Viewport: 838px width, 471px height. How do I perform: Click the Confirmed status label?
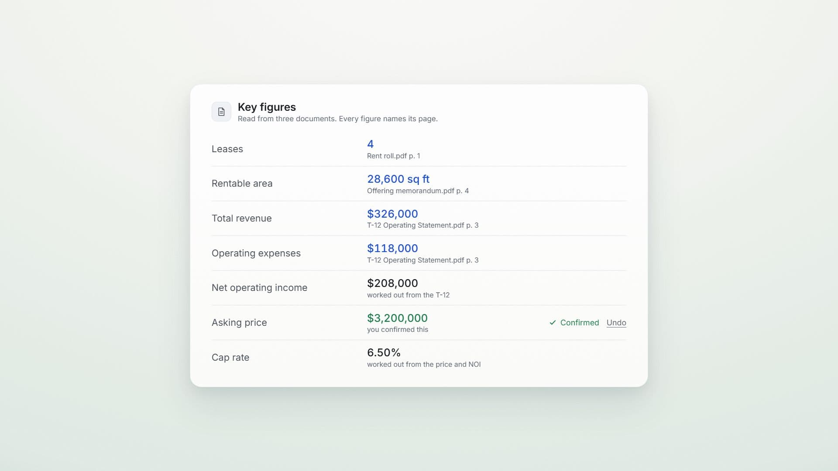pos(579,323)
